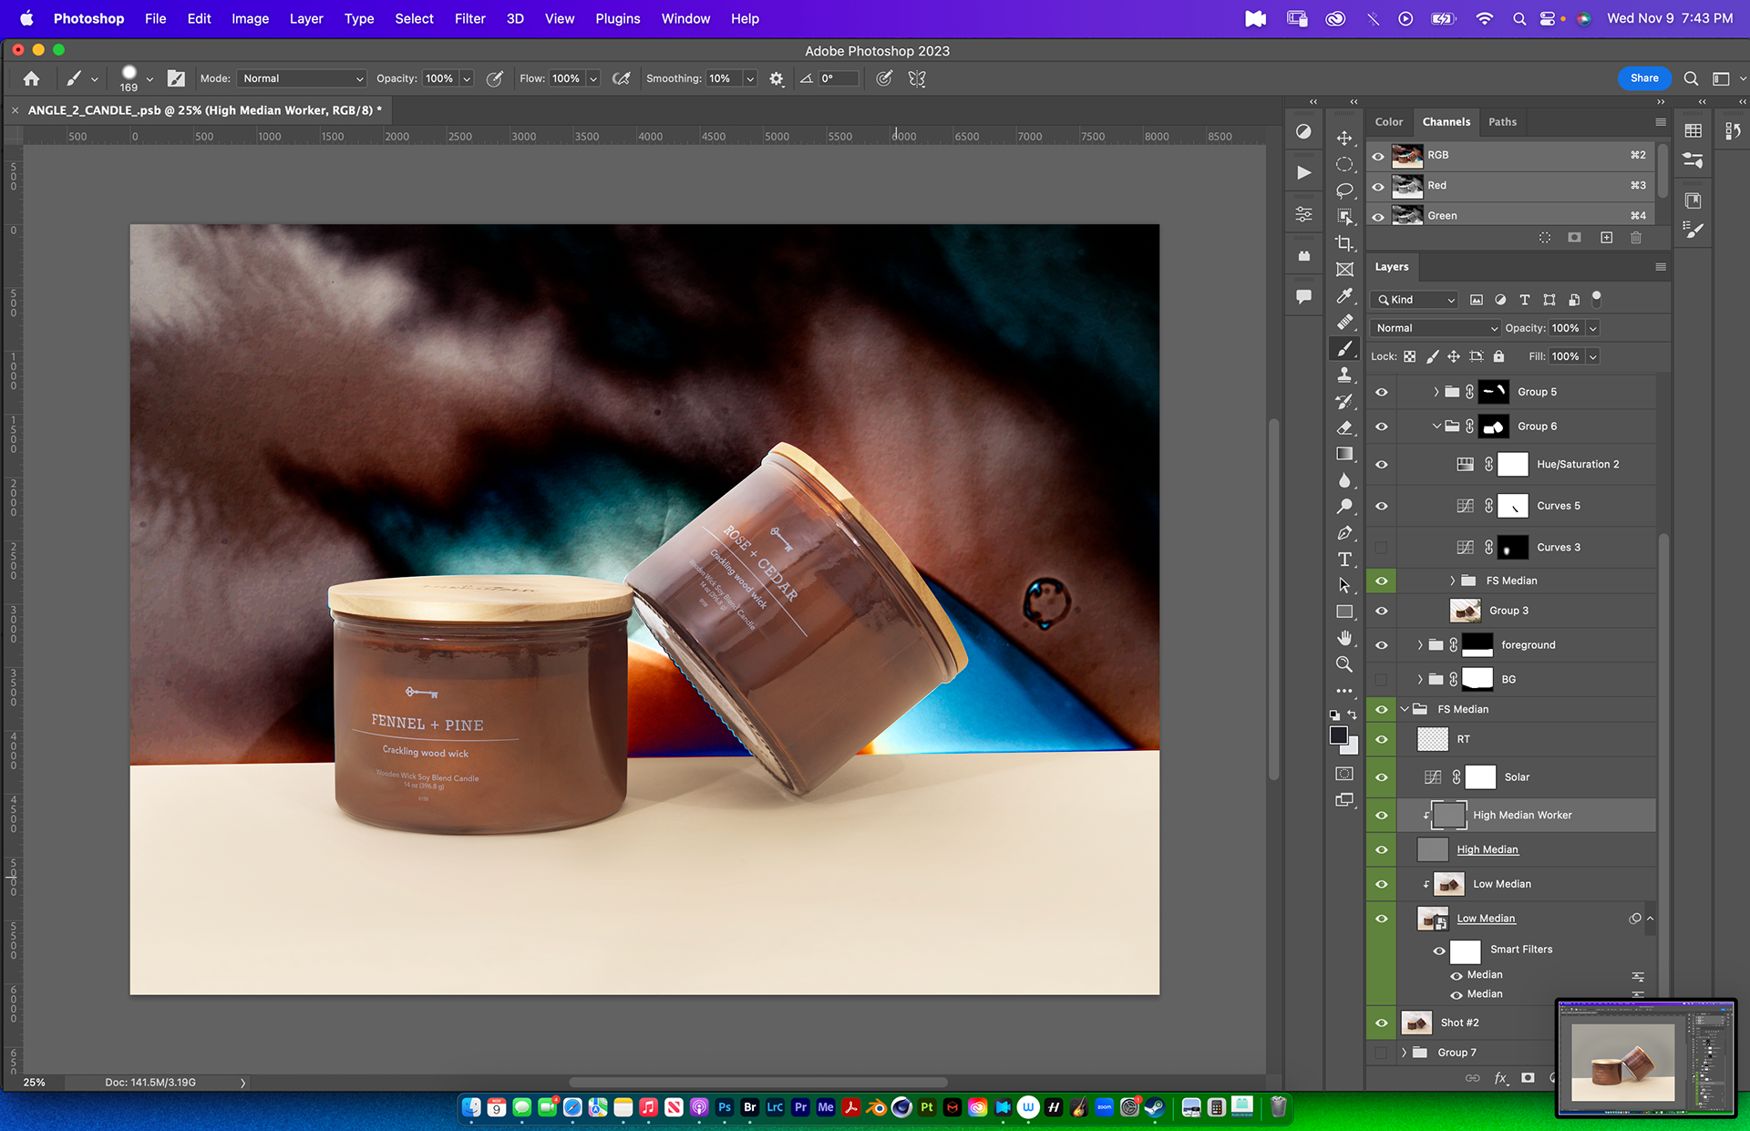
Task: Select the Clone Stamp tool
Action: (1344, 375)
